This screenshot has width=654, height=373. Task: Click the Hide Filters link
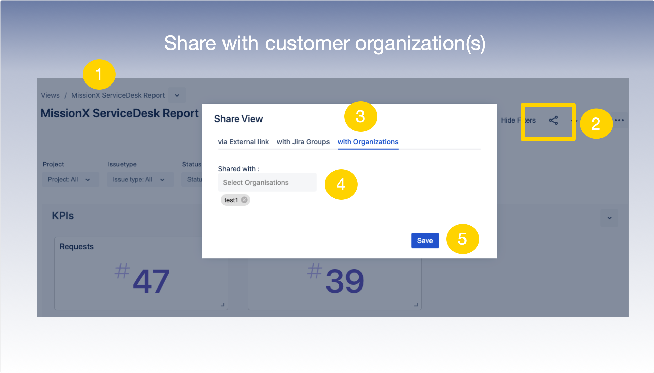518,120
